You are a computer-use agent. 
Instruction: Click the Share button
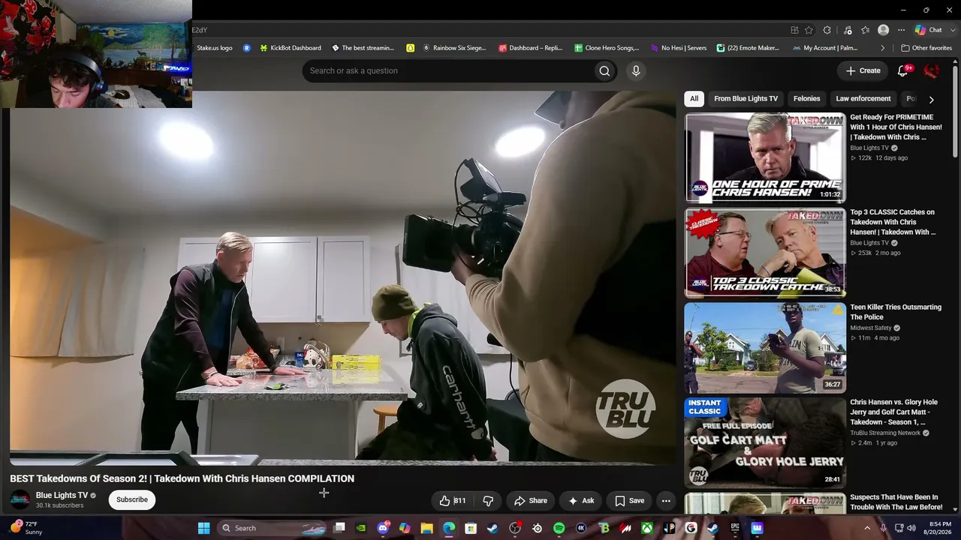(531, 501)
